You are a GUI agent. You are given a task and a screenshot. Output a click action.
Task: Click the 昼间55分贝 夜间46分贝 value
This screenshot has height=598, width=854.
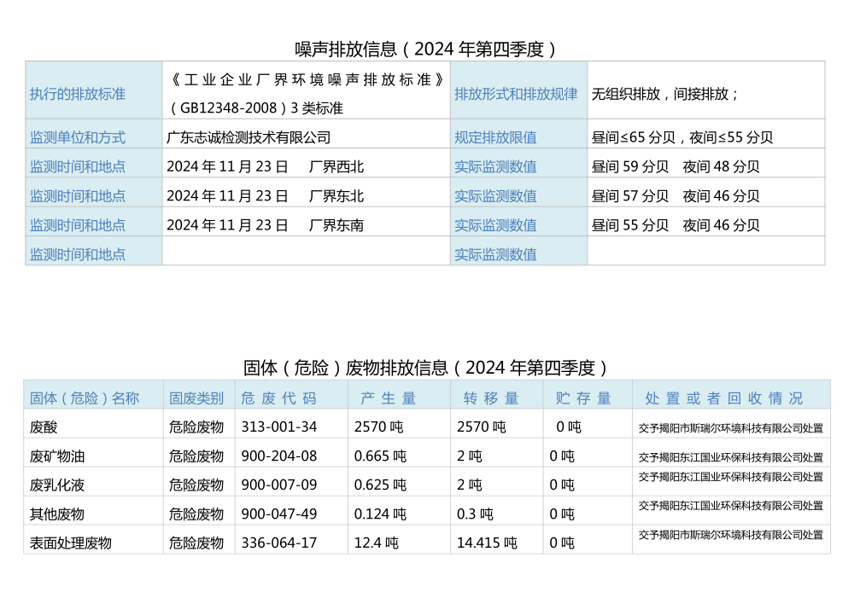[676, 225]
